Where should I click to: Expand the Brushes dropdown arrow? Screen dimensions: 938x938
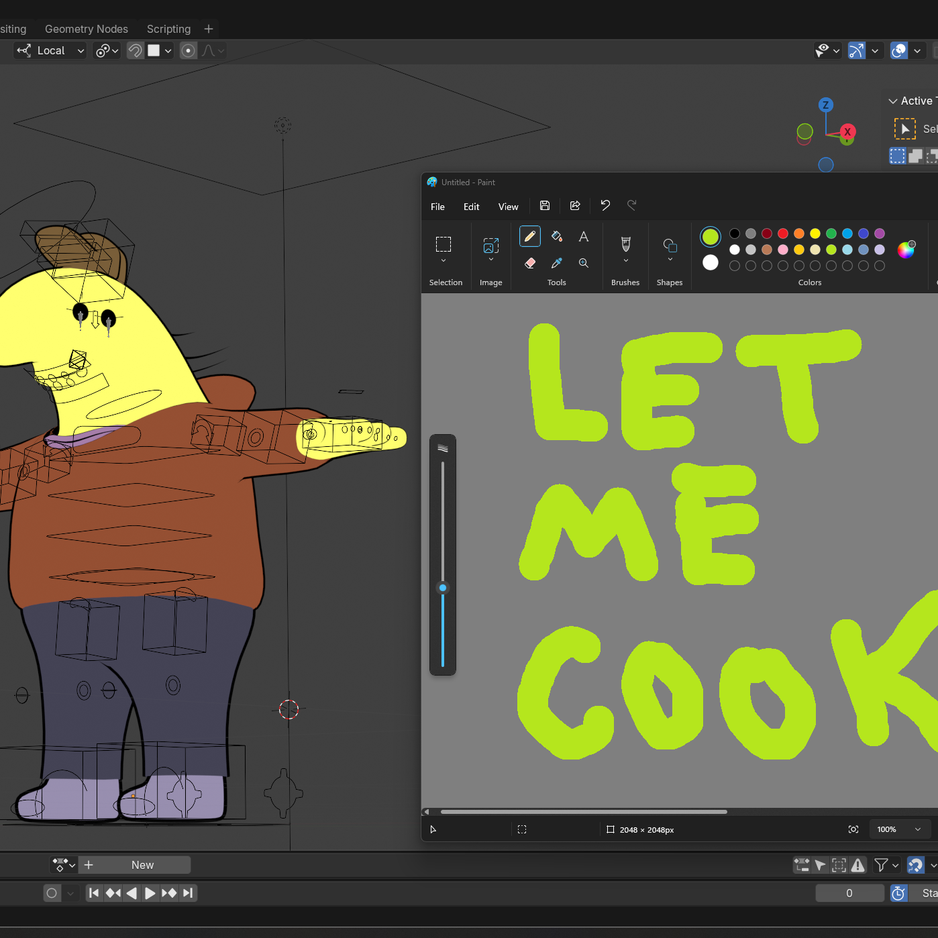coord(626,261)
